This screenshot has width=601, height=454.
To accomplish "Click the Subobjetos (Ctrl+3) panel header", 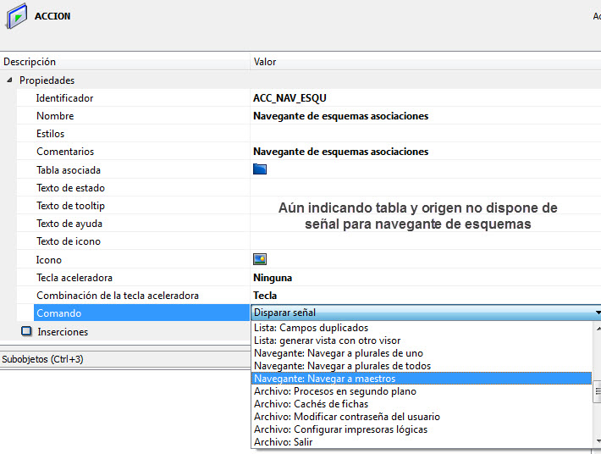I will click(x=42, y=359).
